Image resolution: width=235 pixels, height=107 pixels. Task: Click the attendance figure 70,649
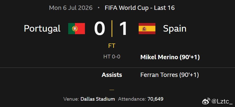155,99
